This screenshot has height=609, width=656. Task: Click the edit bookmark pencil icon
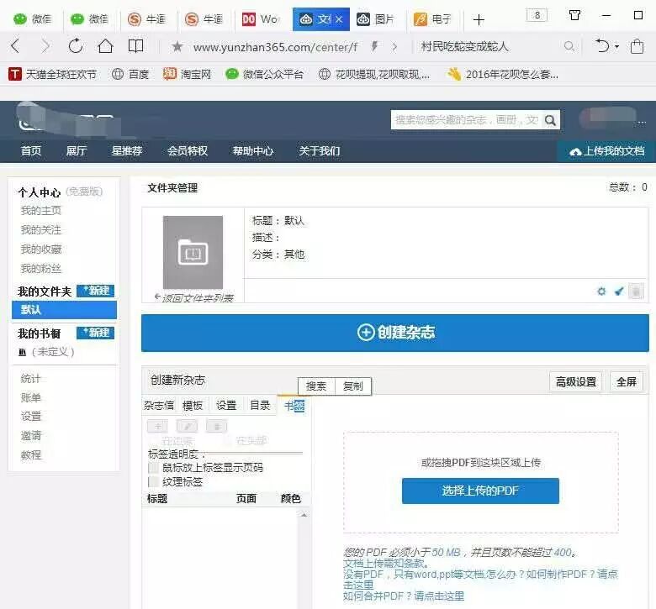pos(187,427)
